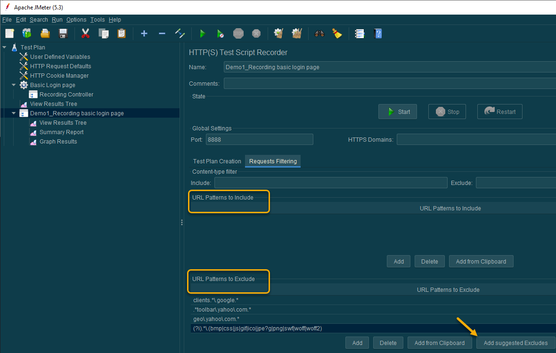Open the Help menu
Image resolution: width=556 pixels, height=353 pixels.
[115, 20]
